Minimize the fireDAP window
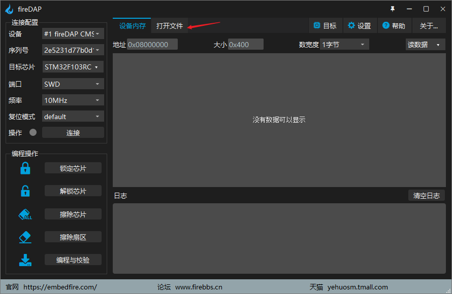This screenshot has height=294, width=452. [x=409, y=9]
